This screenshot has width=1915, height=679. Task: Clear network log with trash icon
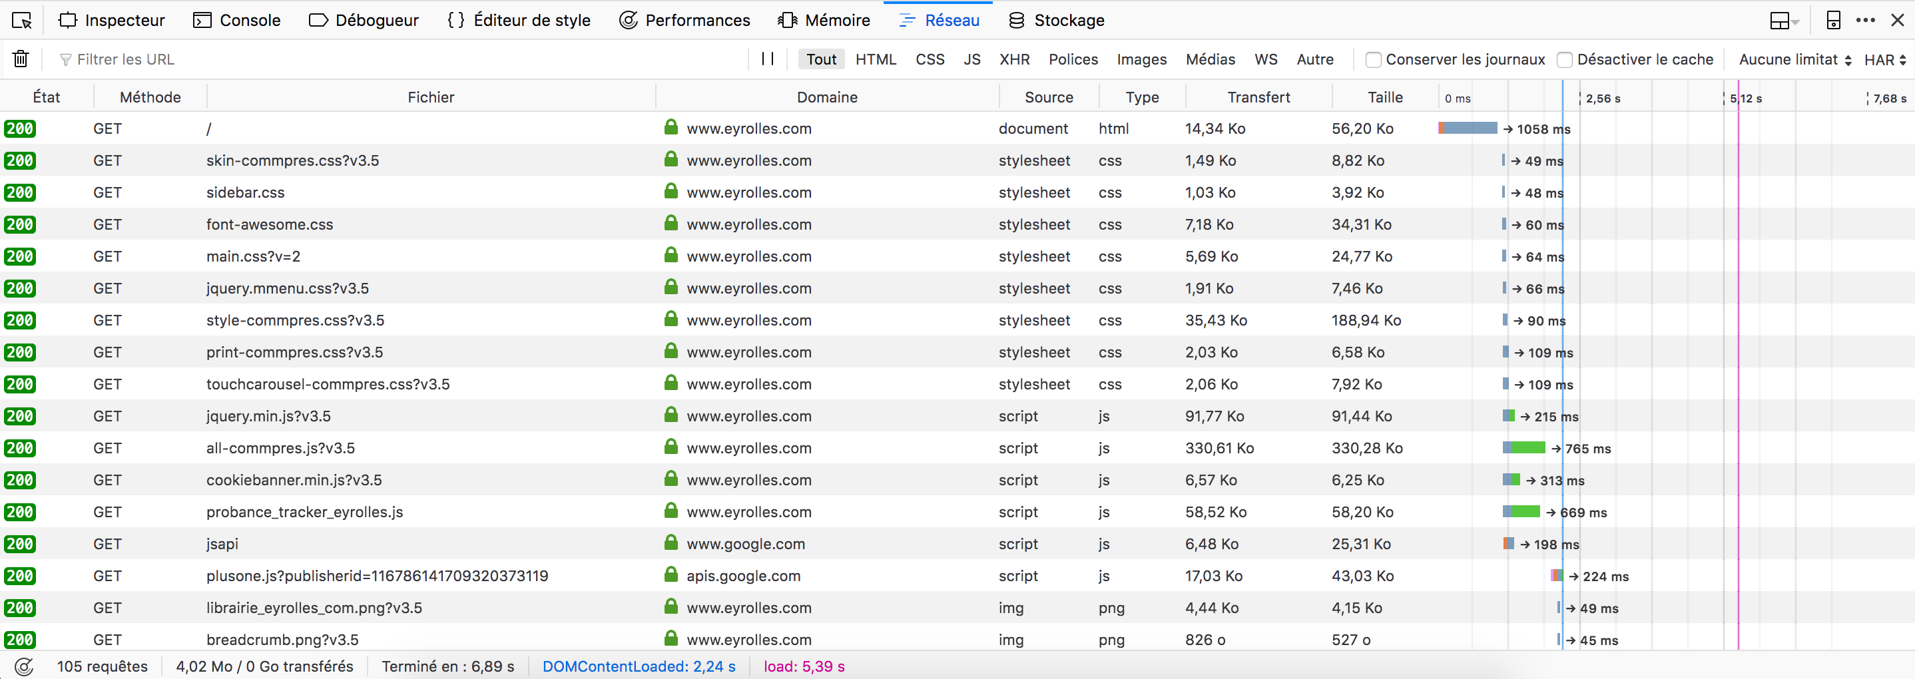click(21, 59)
